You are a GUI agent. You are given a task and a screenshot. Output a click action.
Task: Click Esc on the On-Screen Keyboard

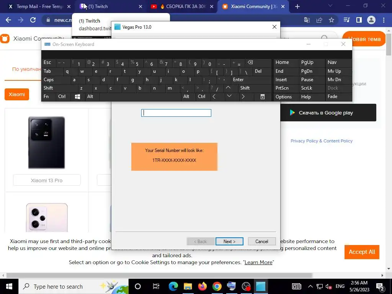[49, 62]
